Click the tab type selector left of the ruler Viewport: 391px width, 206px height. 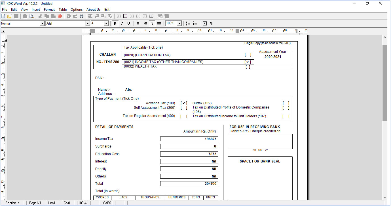click(x=3, y=31)
